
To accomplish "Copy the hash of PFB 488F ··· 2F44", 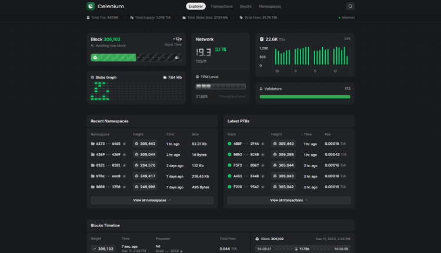I will [x=262, y=144].
